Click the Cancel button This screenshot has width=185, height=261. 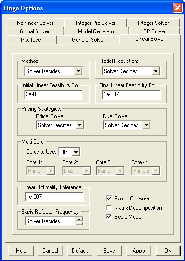tap(50, 251)
